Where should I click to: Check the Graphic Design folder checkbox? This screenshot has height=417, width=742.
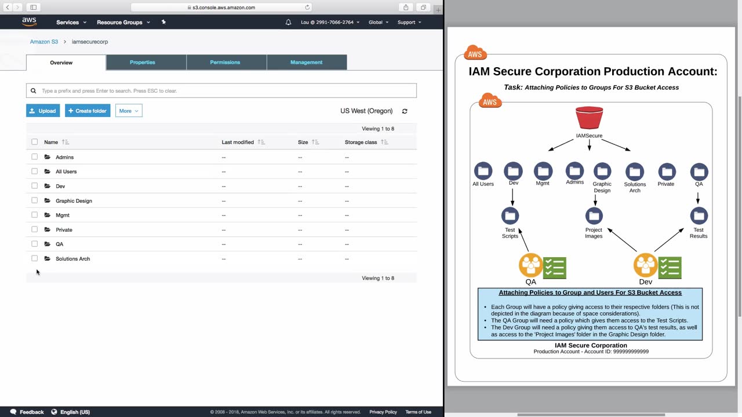(35, 200)
